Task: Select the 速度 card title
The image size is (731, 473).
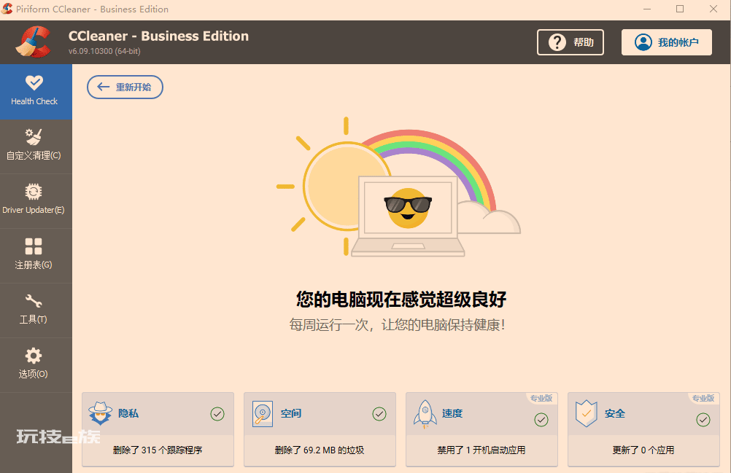Action: point(452,413)
